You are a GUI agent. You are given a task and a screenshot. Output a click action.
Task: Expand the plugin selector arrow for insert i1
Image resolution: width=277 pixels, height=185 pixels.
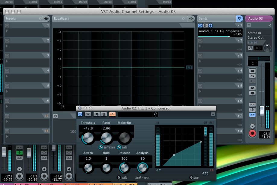(x=7, y=31)
